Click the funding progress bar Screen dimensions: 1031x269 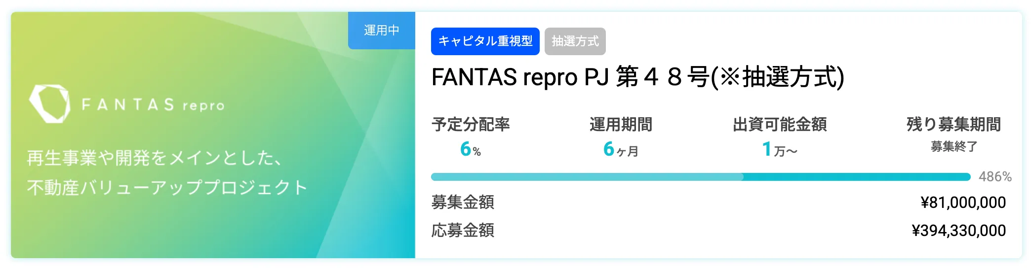[x=701, y=177]
